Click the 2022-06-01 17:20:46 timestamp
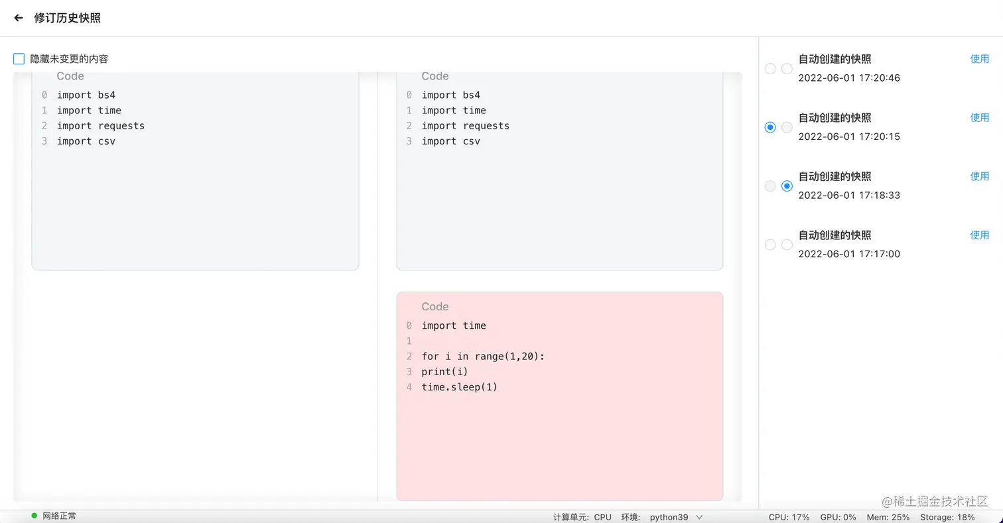1003x523 pixels. pos(849,78)
